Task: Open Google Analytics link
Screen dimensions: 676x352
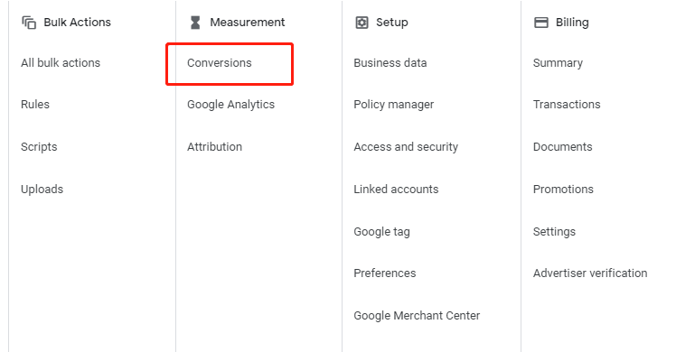Action: click(230, 105)
